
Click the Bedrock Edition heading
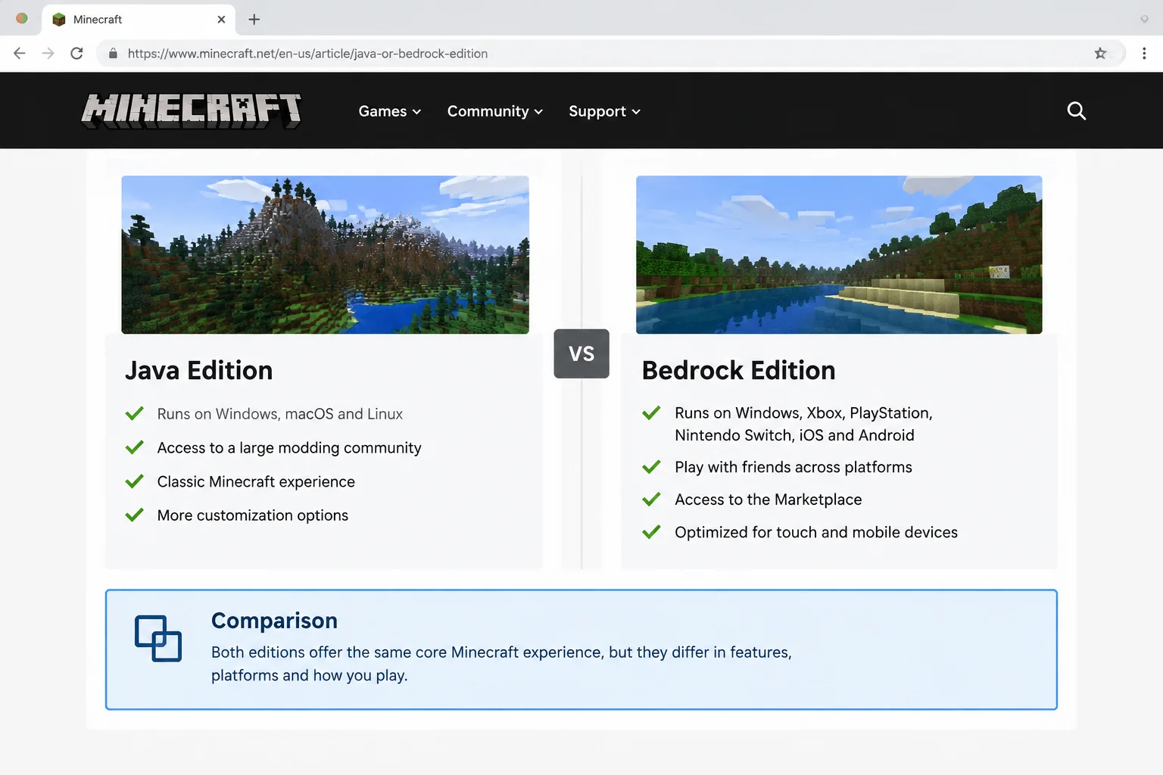(738, 370)
